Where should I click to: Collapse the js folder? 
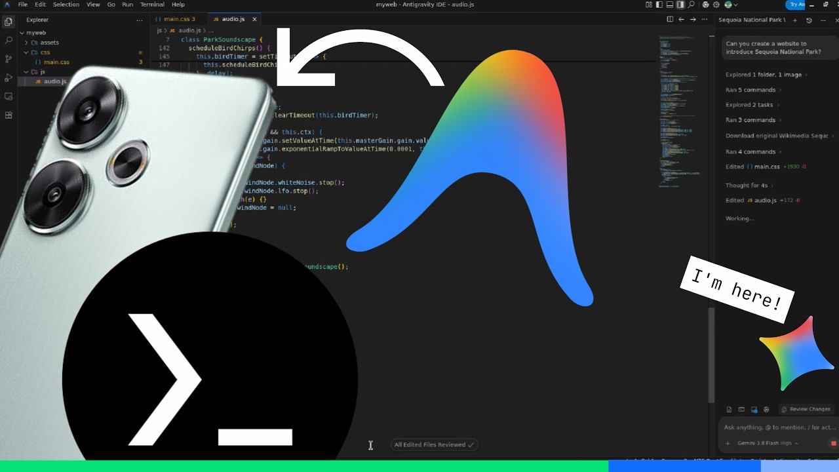click(26, 71)
